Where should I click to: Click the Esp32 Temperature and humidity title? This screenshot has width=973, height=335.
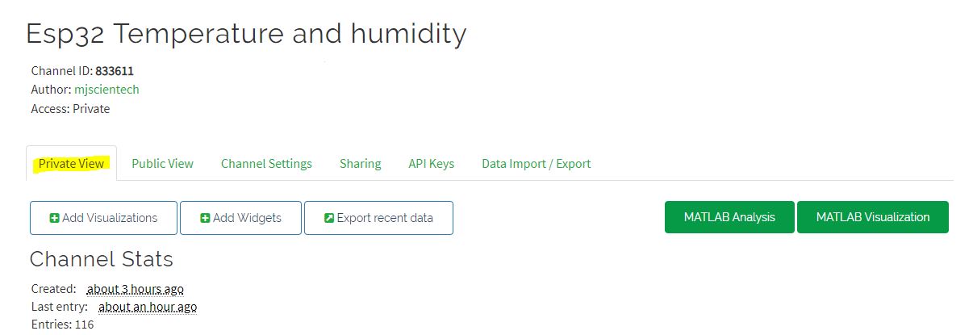pyautogui.click(x=246, y=34)
